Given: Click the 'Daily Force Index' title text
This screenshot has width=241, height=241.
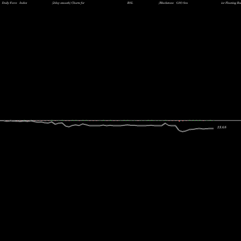Looking at the screenshot, I should [14, 3].
